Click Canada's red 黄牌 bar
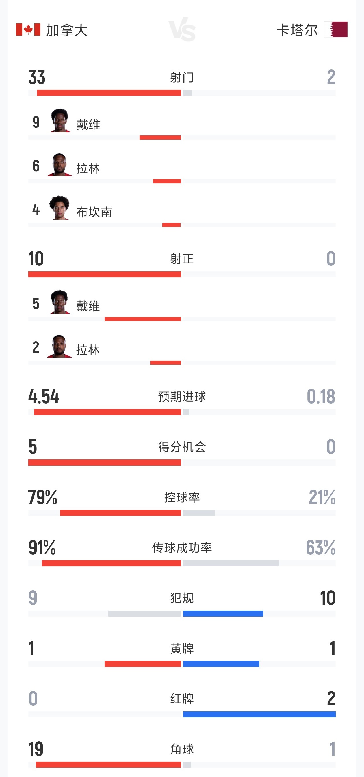Image resolution: width=364 pixels, height=777 pixels. 143,664
